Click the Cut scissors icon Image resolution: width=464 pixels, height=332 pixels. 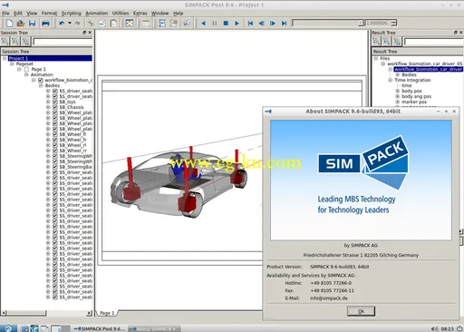coord(91,23)
